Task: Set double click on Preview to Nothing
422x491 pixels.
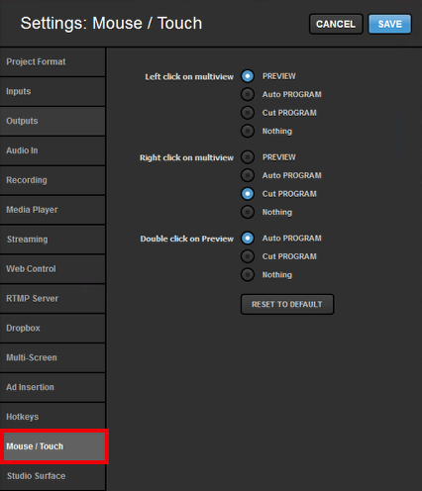Action: (248, 275)
